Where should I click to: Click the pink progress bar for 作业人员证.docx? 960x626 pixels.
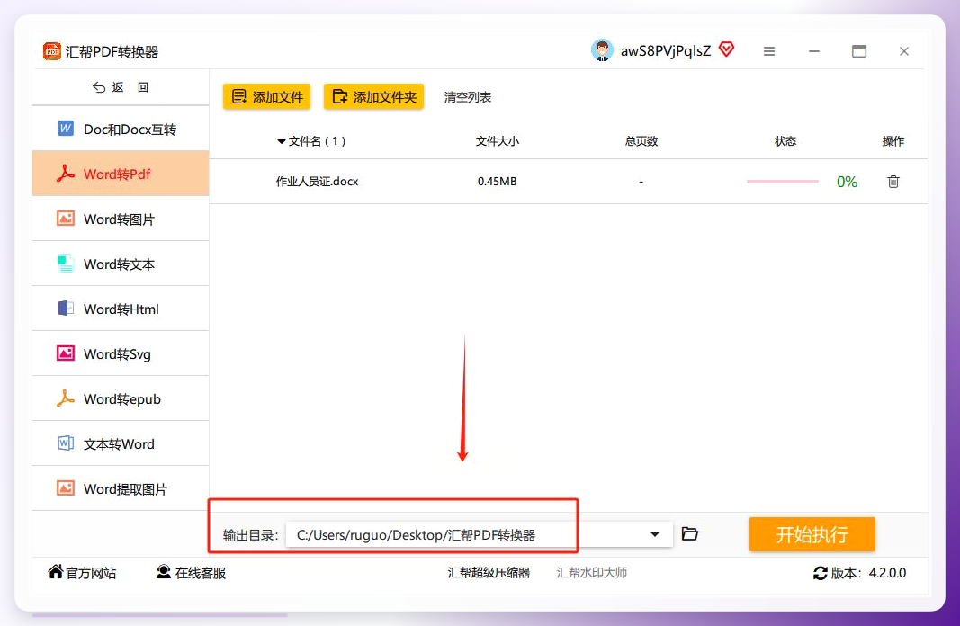[783, 182]
